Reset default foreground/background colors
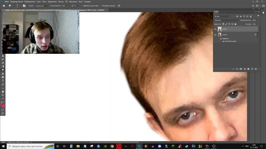Viewport: 266px width, 149px height. (x=2, y=102)
